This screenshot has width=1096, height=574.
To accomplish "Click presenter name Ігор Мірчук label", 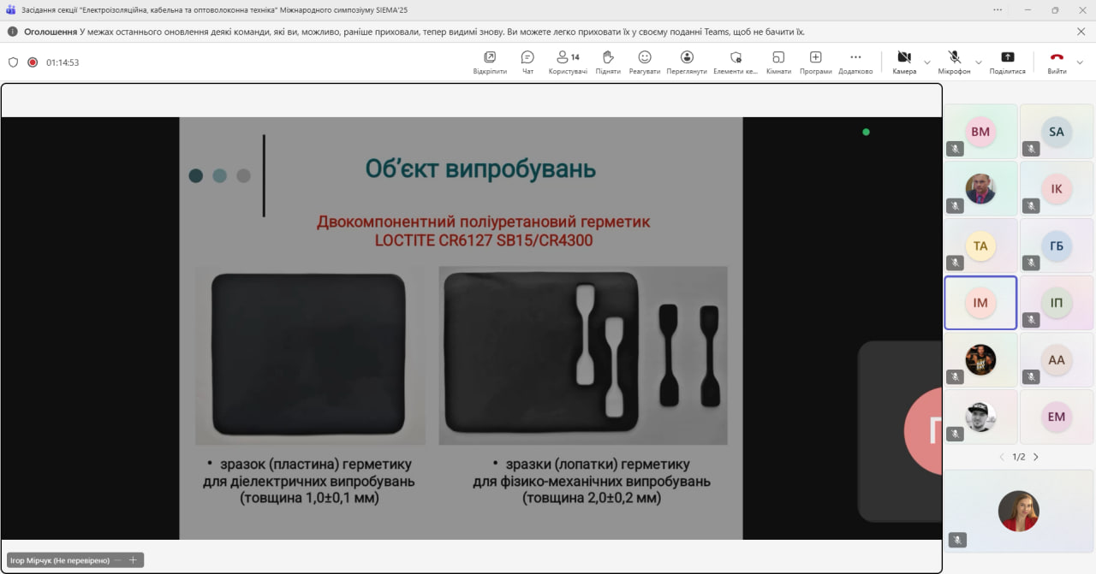I will 60,560.
